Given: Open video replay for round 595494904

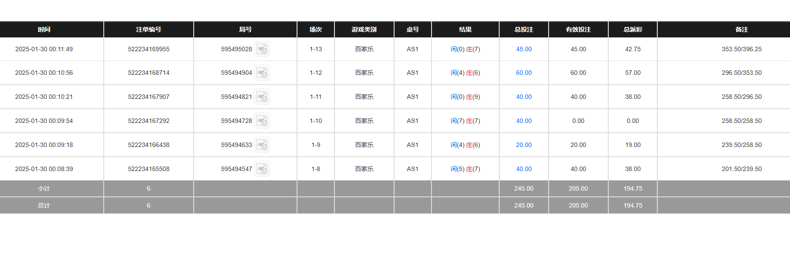Looking at the screenshot, I should pyautogui.click(x=262, y=73).
